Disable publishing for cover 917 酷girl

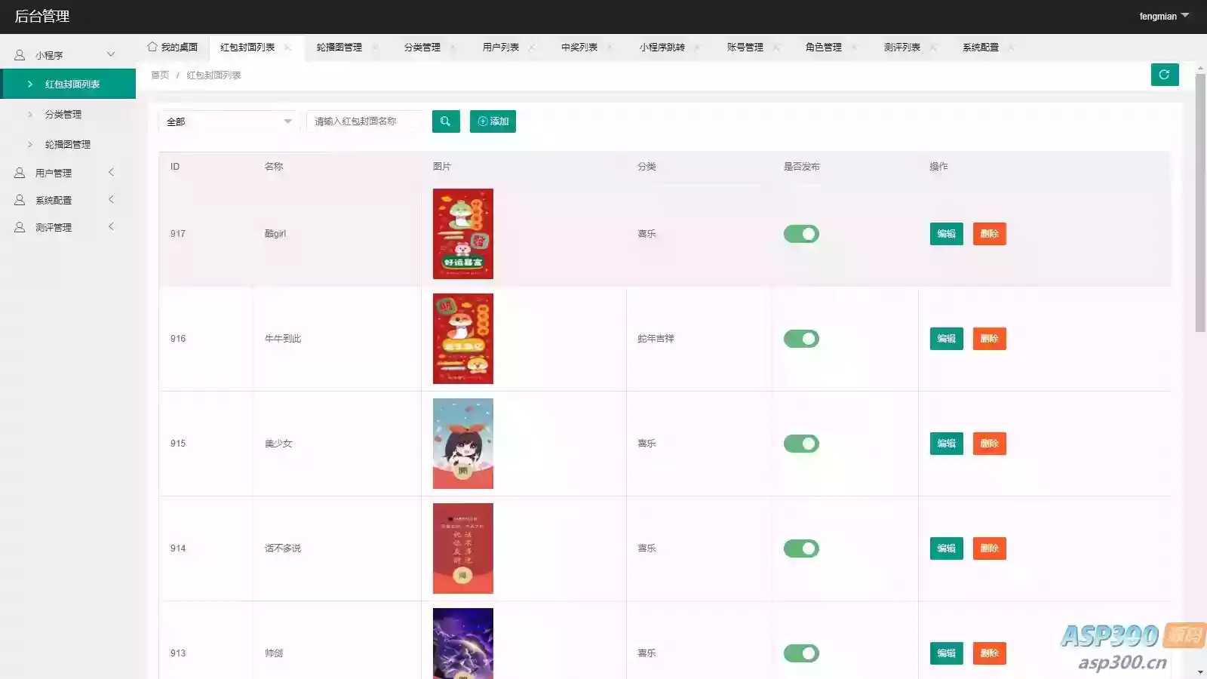(x=801, y=234)
